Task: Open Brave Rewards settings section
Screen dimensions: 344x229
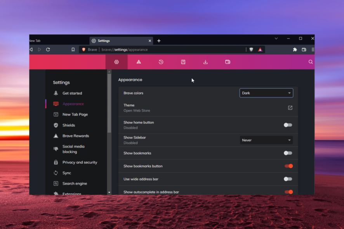Action: [76, 136]
